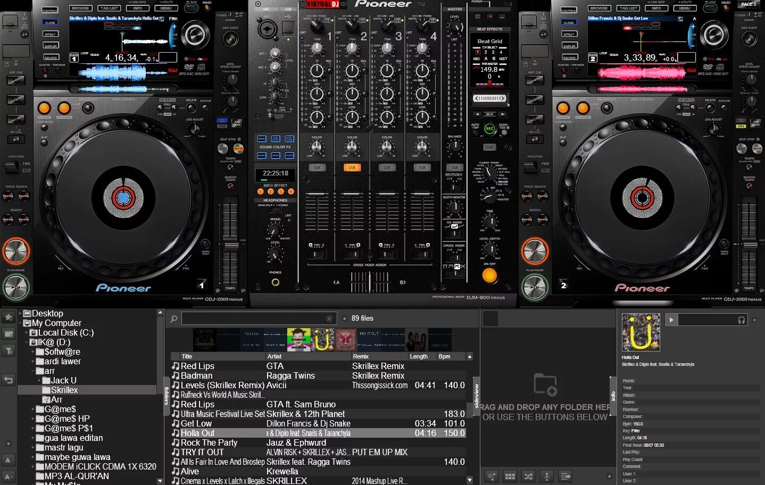Click the left deck CLONE button
The width and height of the screenshot is (765, 485).
(x=50, y=22)
